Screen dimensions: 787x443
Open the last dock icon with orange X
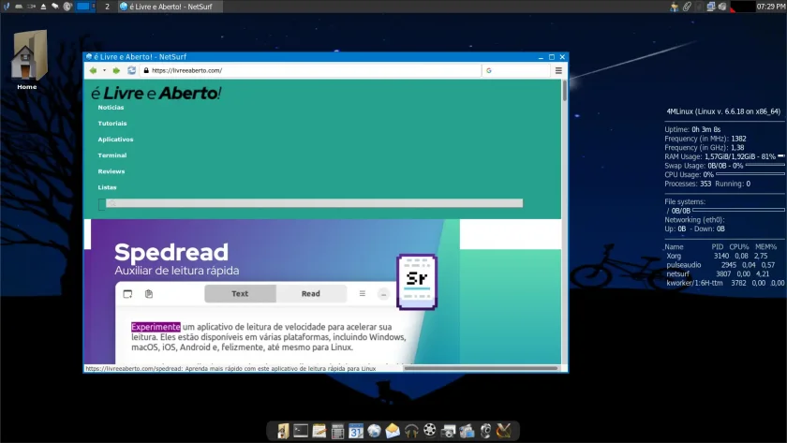tap(504, 431)
